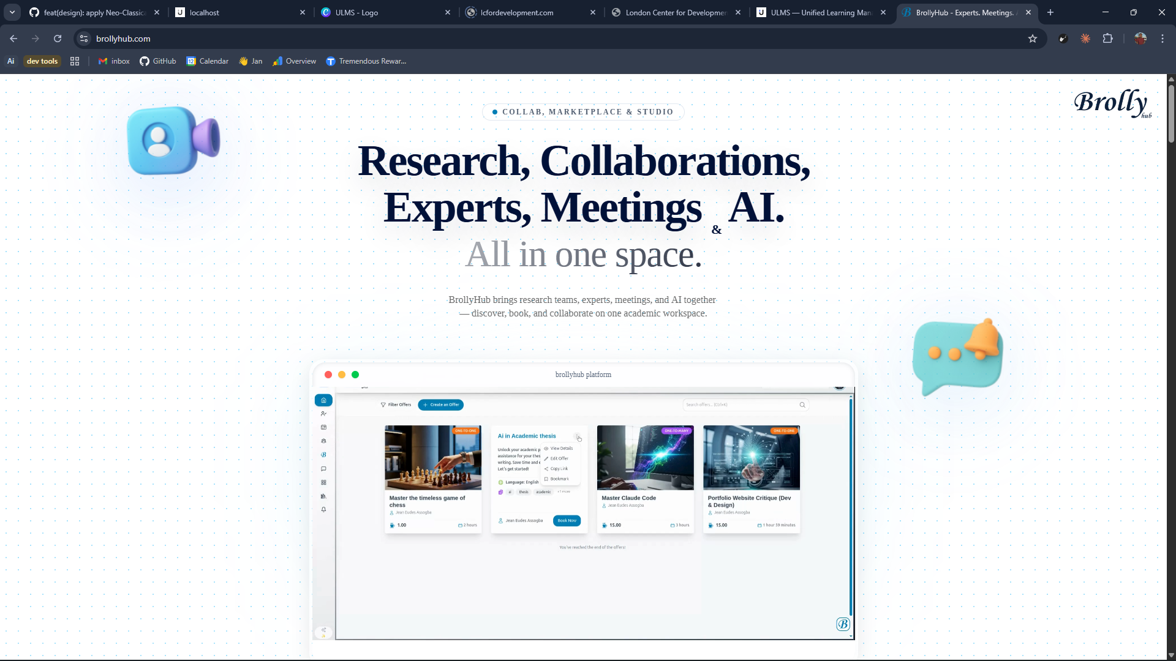This screenshot has width=1176, height=661.
Task: Open the Chrome three-dot menu
Action: coord(1163,39)
